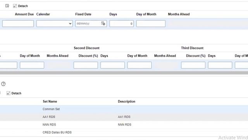Click the Set Name column header

[50, 101]
